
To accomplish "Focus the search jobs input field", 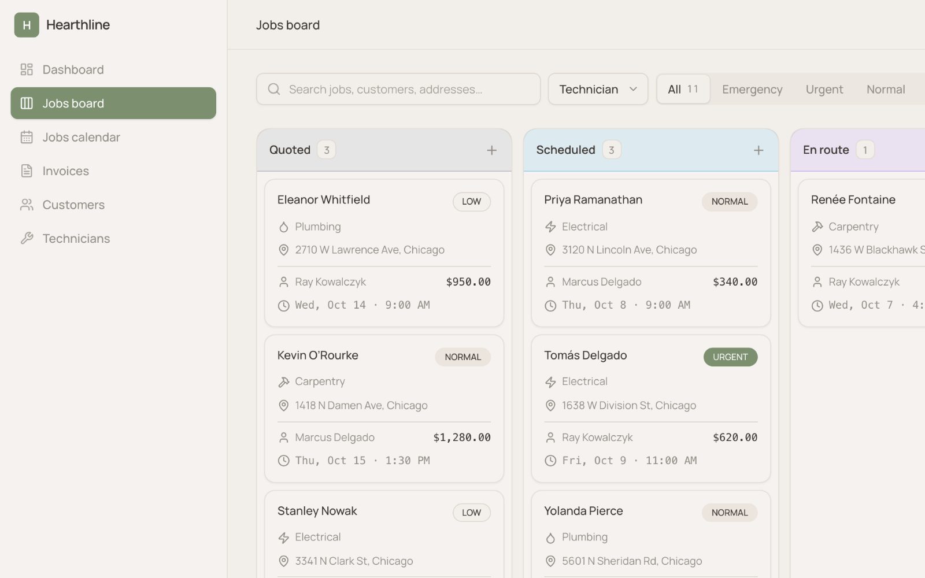I will [x=398, y=89].
